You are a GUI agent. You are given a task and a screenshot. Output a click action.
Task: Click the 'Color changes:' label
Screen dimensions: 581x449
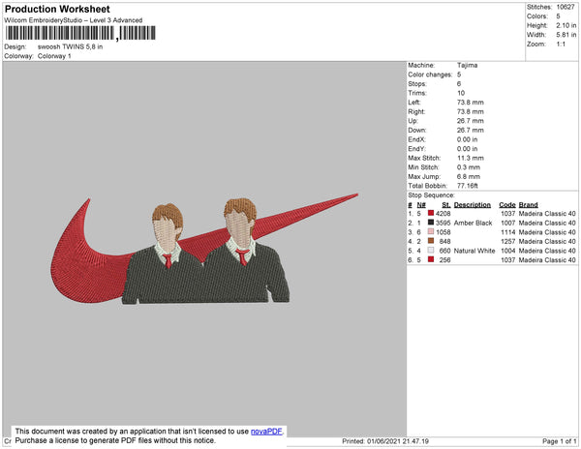tap(430, 75)
